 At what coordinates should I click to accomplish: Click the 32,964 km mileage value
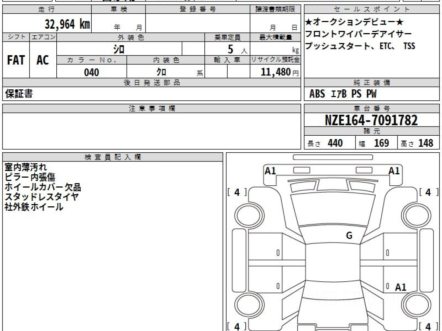coord(67,24)
